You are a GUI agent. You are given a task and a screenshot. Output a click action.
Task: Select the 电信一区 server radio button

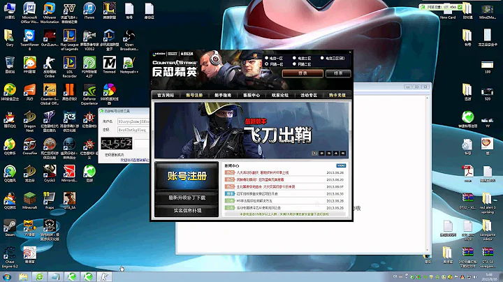(x=266, y=59)
